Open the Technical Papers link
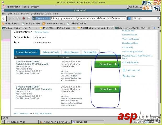This screenshot has width=162, height=125. pos(131,39)
